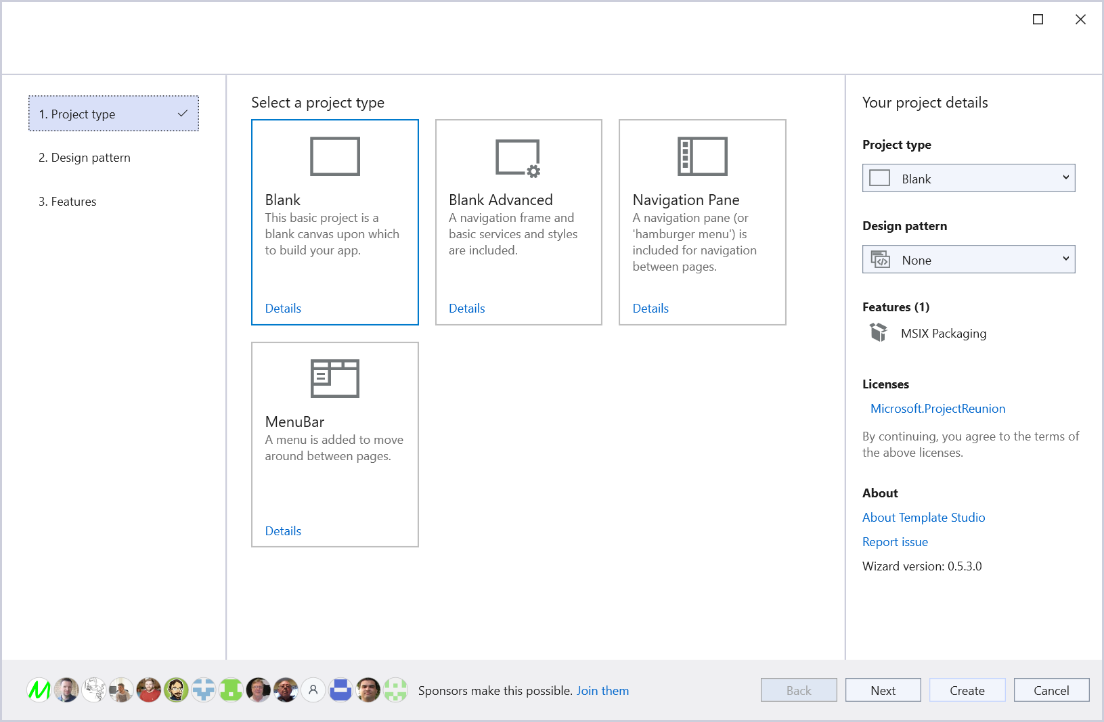Screen dimensions: 1104x722
Task: Click the Report issue link
Action: (x=895, y=542)
